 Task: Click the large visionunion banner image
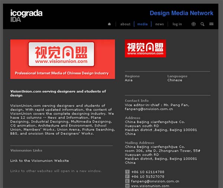(62, 59)
